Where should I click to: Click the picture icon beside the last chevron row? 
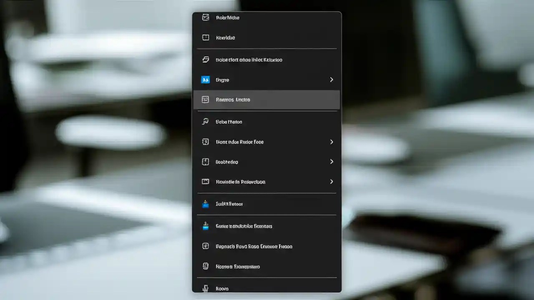tap(205, 182)
